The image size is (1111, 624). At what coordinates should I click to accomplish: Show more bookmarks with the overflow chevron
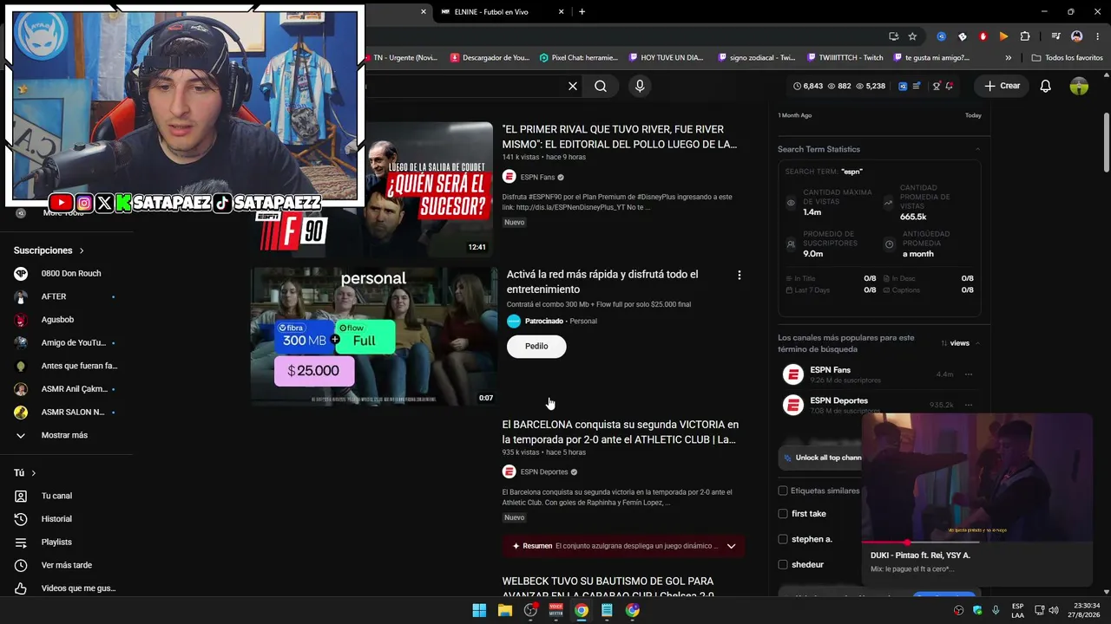pos(1009,58)
